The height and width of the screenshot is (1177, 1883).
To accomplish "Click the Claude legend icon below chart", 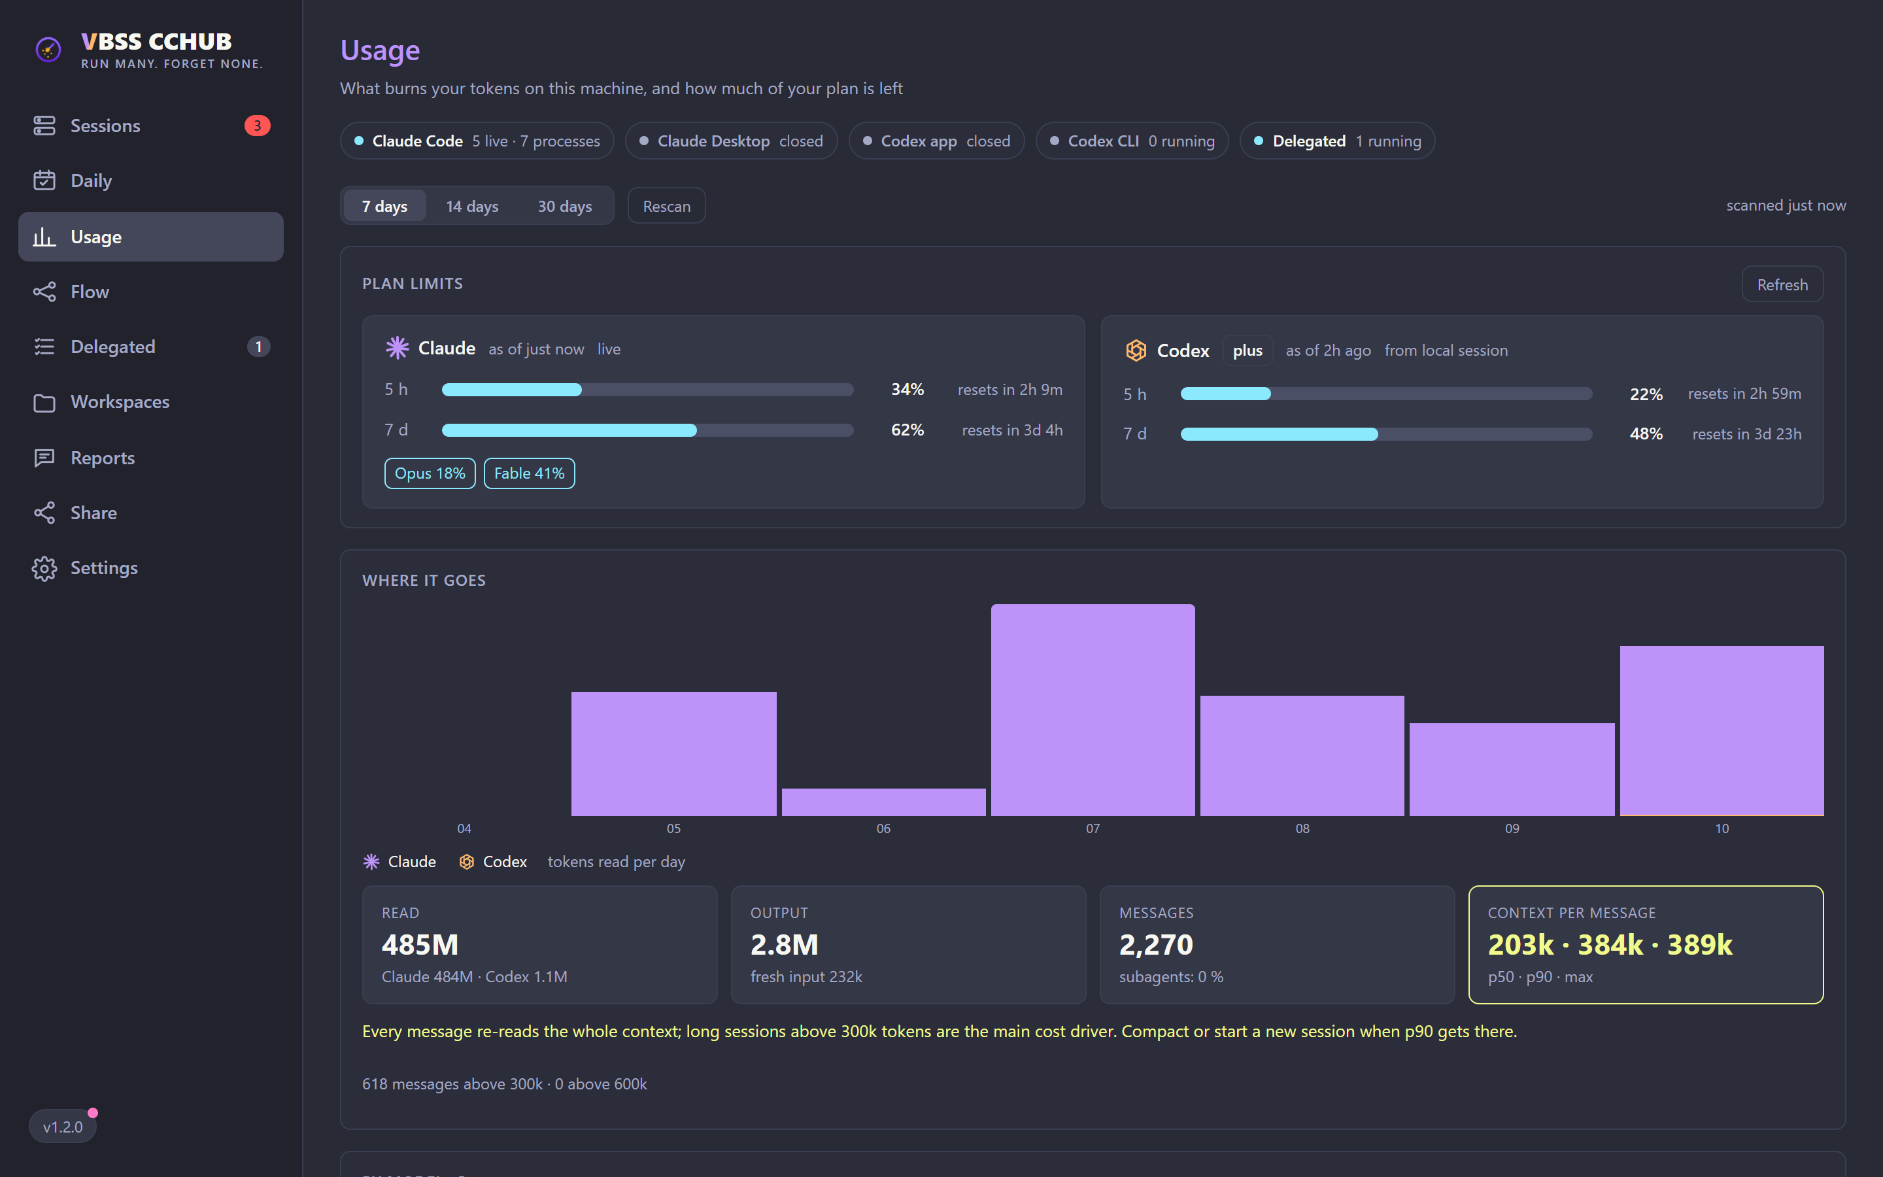I will coord(371,862).
